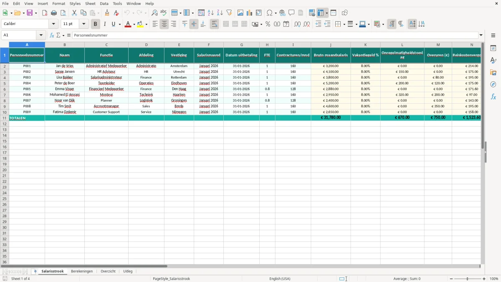
Task: Select row 11 header
Action: pos(5,118)
